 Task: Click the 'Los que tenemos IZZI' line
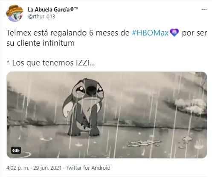50,63
